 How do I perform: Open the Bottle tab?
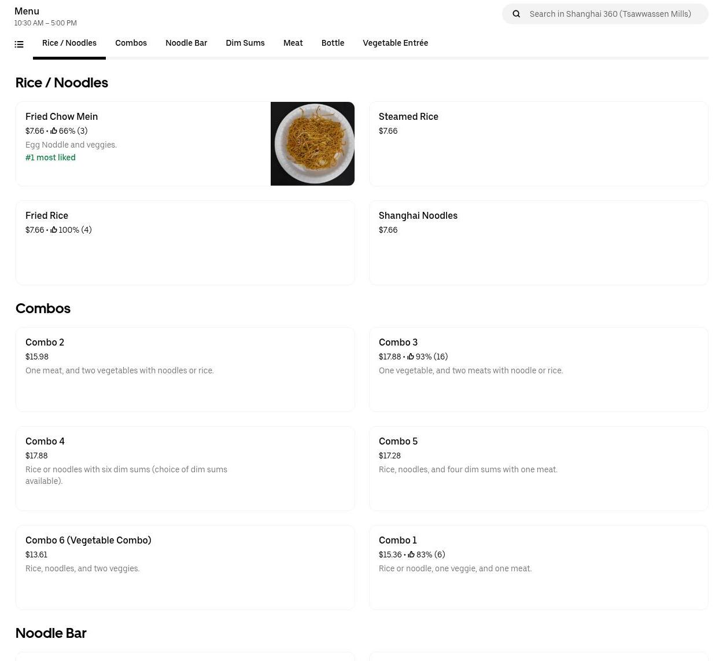pos(333,43)
